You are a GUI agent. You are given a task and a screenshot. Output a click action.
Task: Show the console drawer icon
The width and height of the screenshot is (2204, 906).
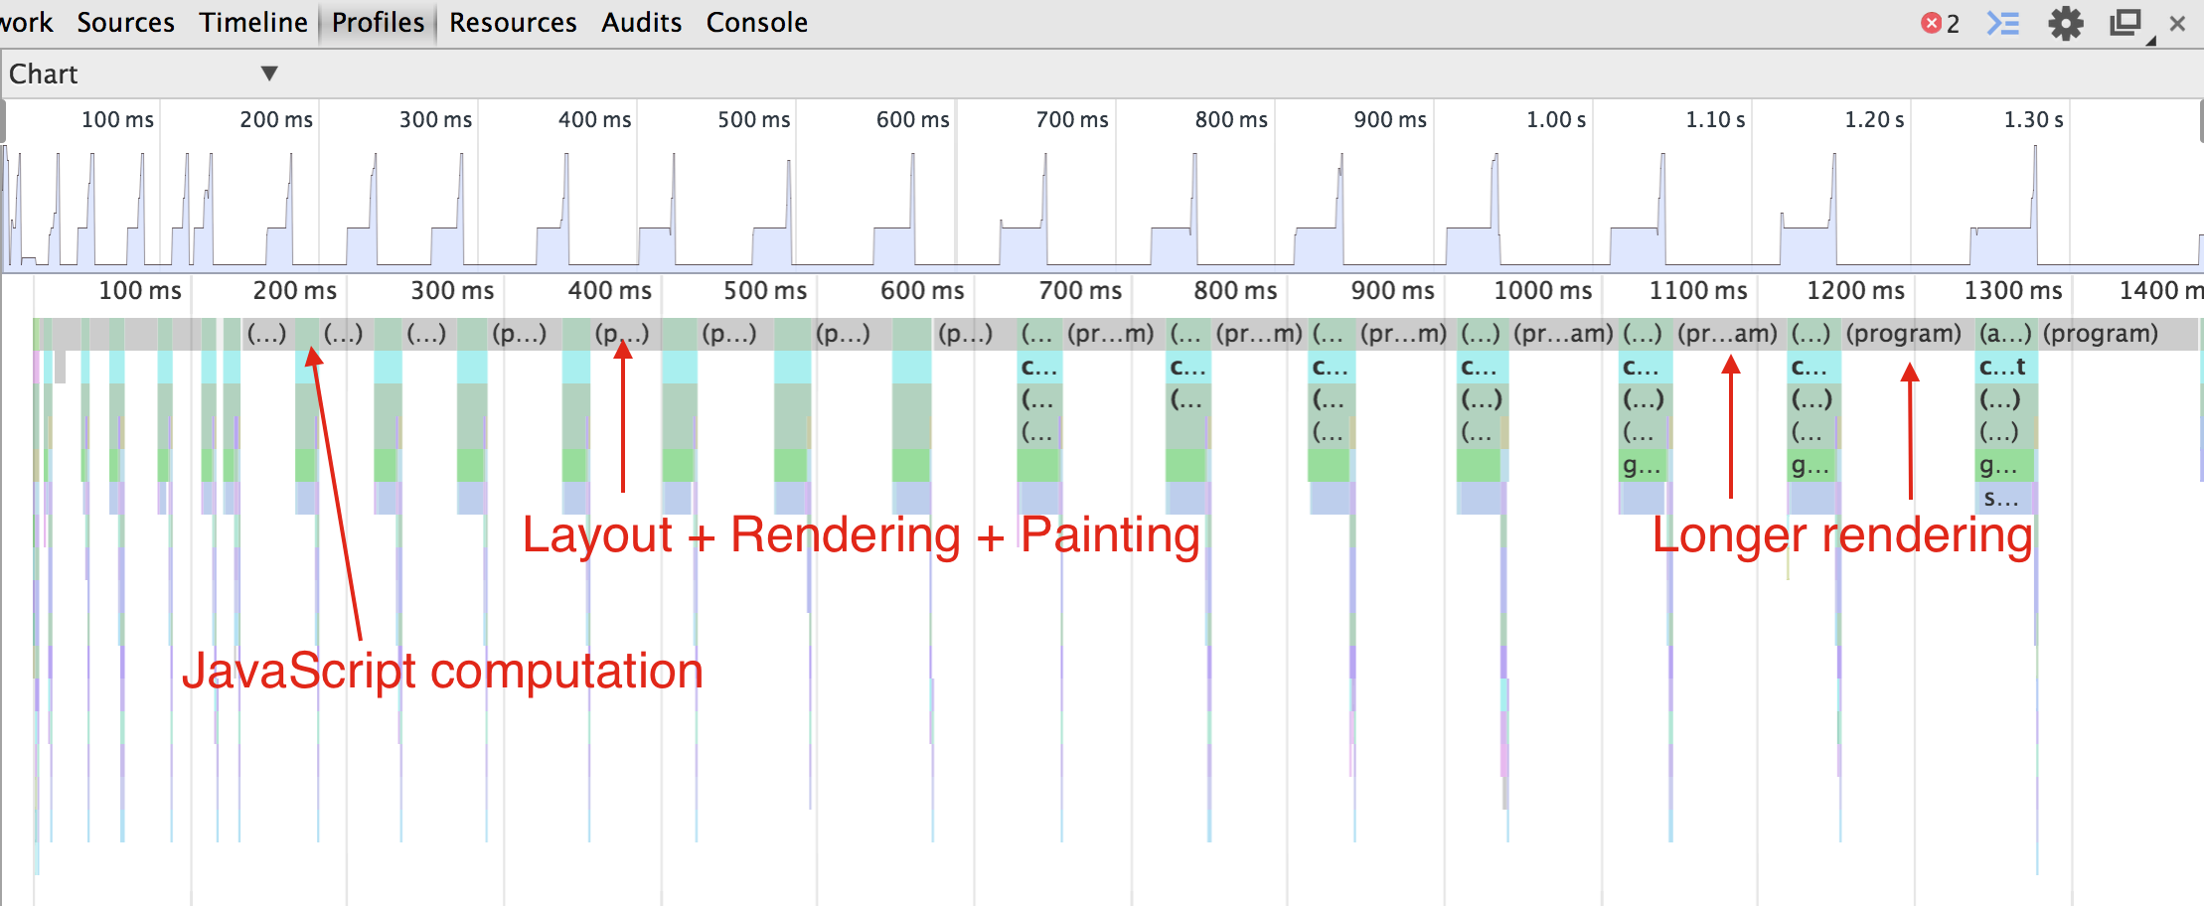pyautogui.click(x=2003, y=23)
